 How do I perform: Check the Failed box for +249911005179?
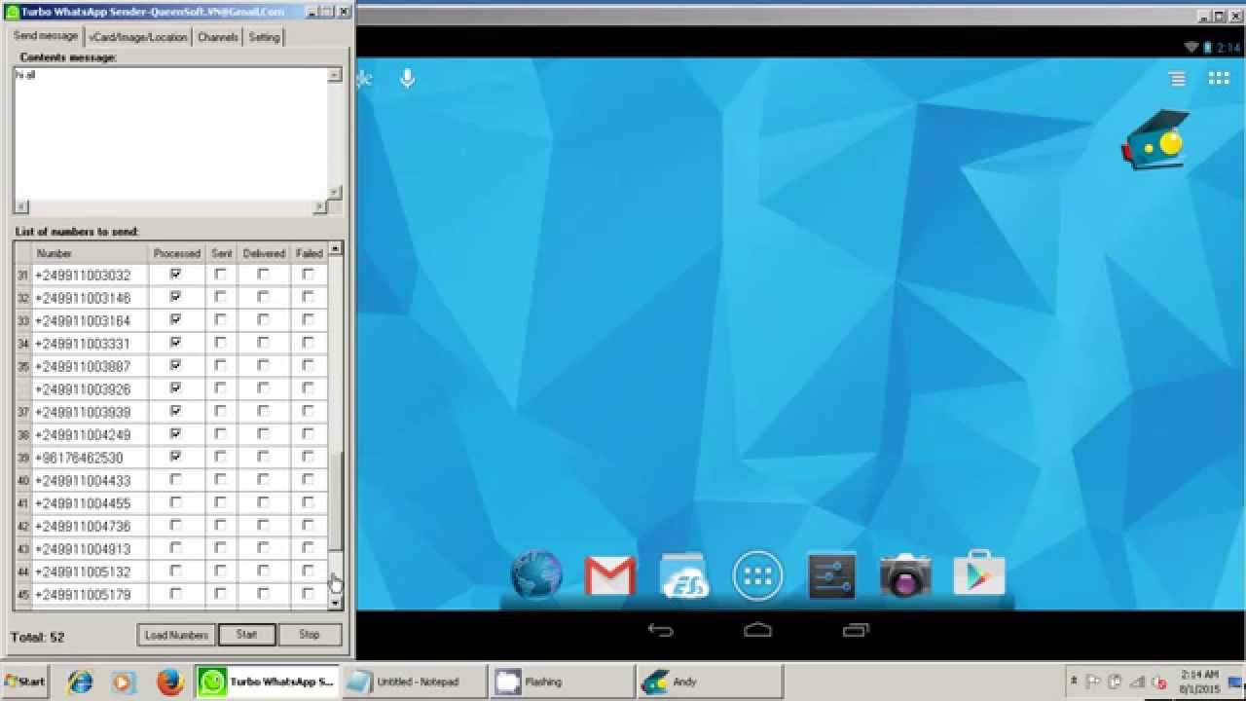[x=309, y=594]
